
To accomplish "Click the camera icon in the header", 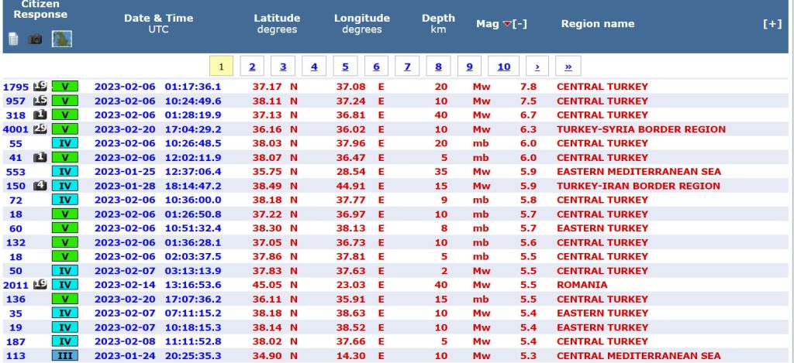I will tap(35, 39).
